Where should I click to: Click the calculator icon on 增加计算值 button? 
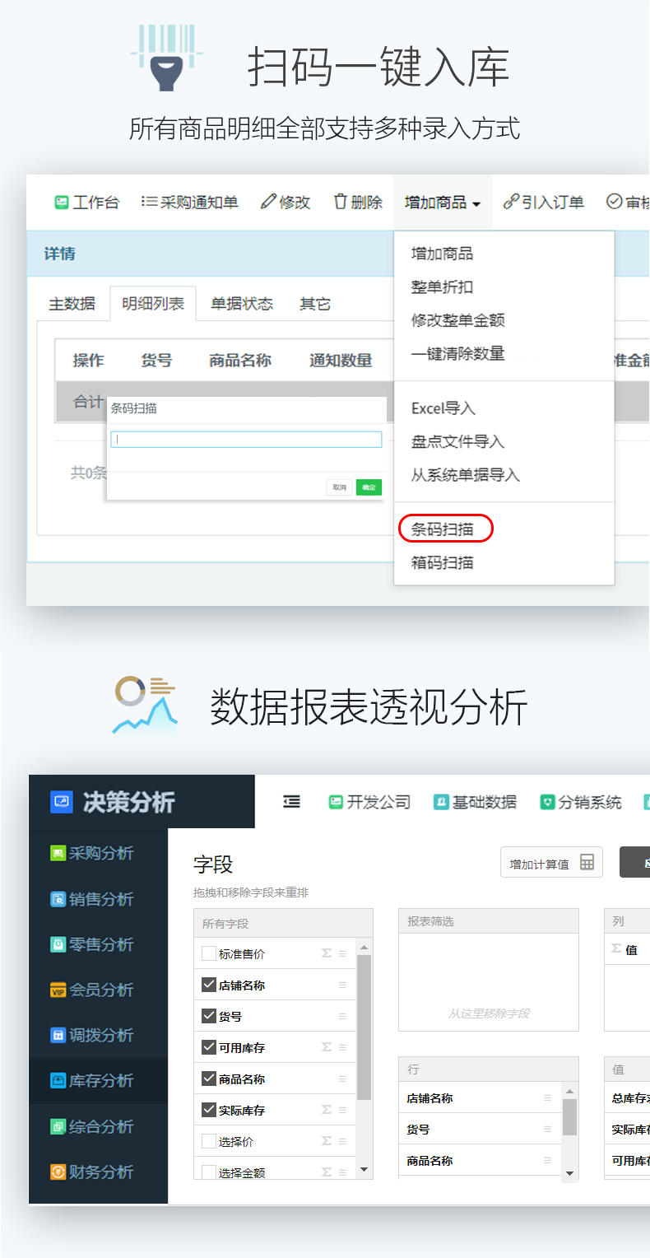point(587,863)
